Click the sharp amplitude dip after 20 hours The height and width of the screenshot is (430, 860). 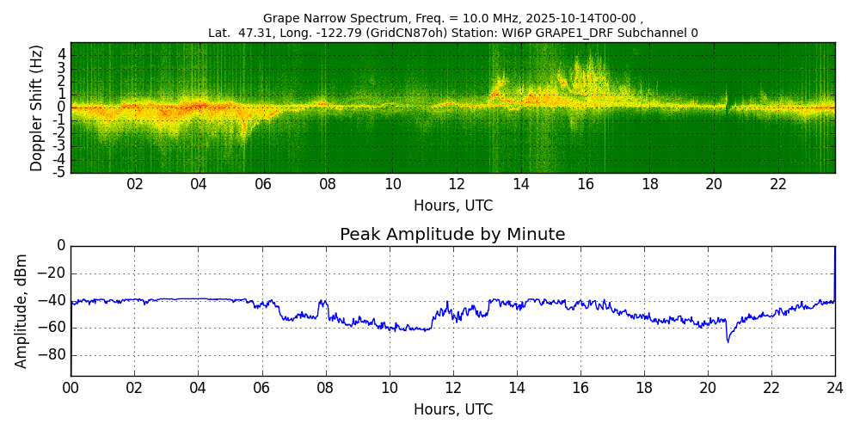[x=728, y=341]
